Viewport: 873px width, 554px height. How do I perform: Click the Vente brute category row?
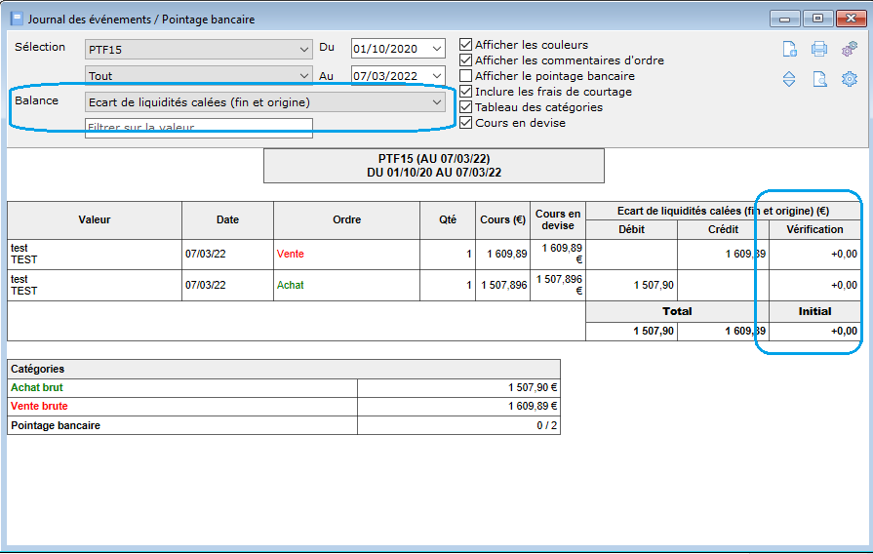pos(284,407)
